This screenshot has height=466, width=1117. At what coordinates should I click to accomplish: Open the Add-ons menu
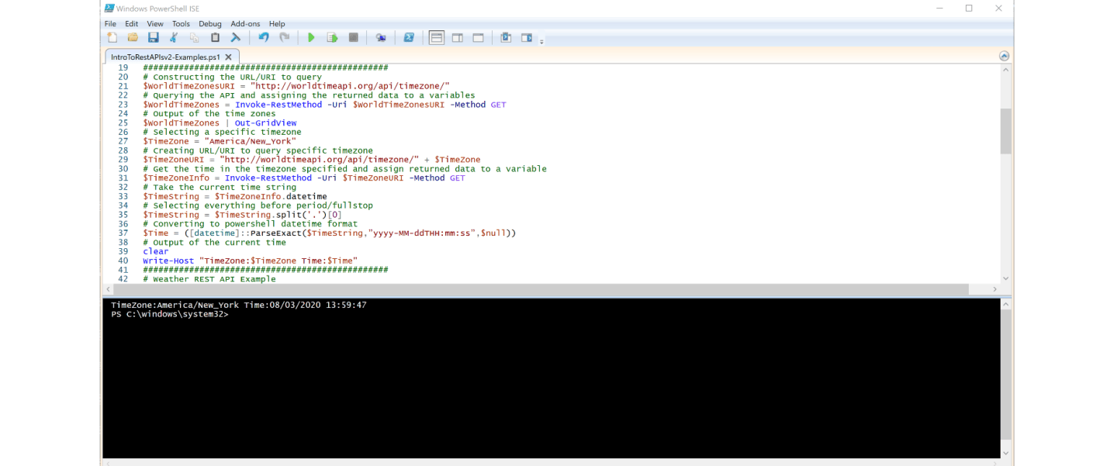246,24
